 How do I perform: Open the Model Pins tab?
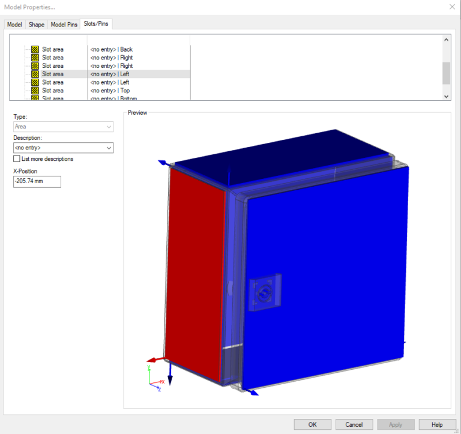coord(64,24)
